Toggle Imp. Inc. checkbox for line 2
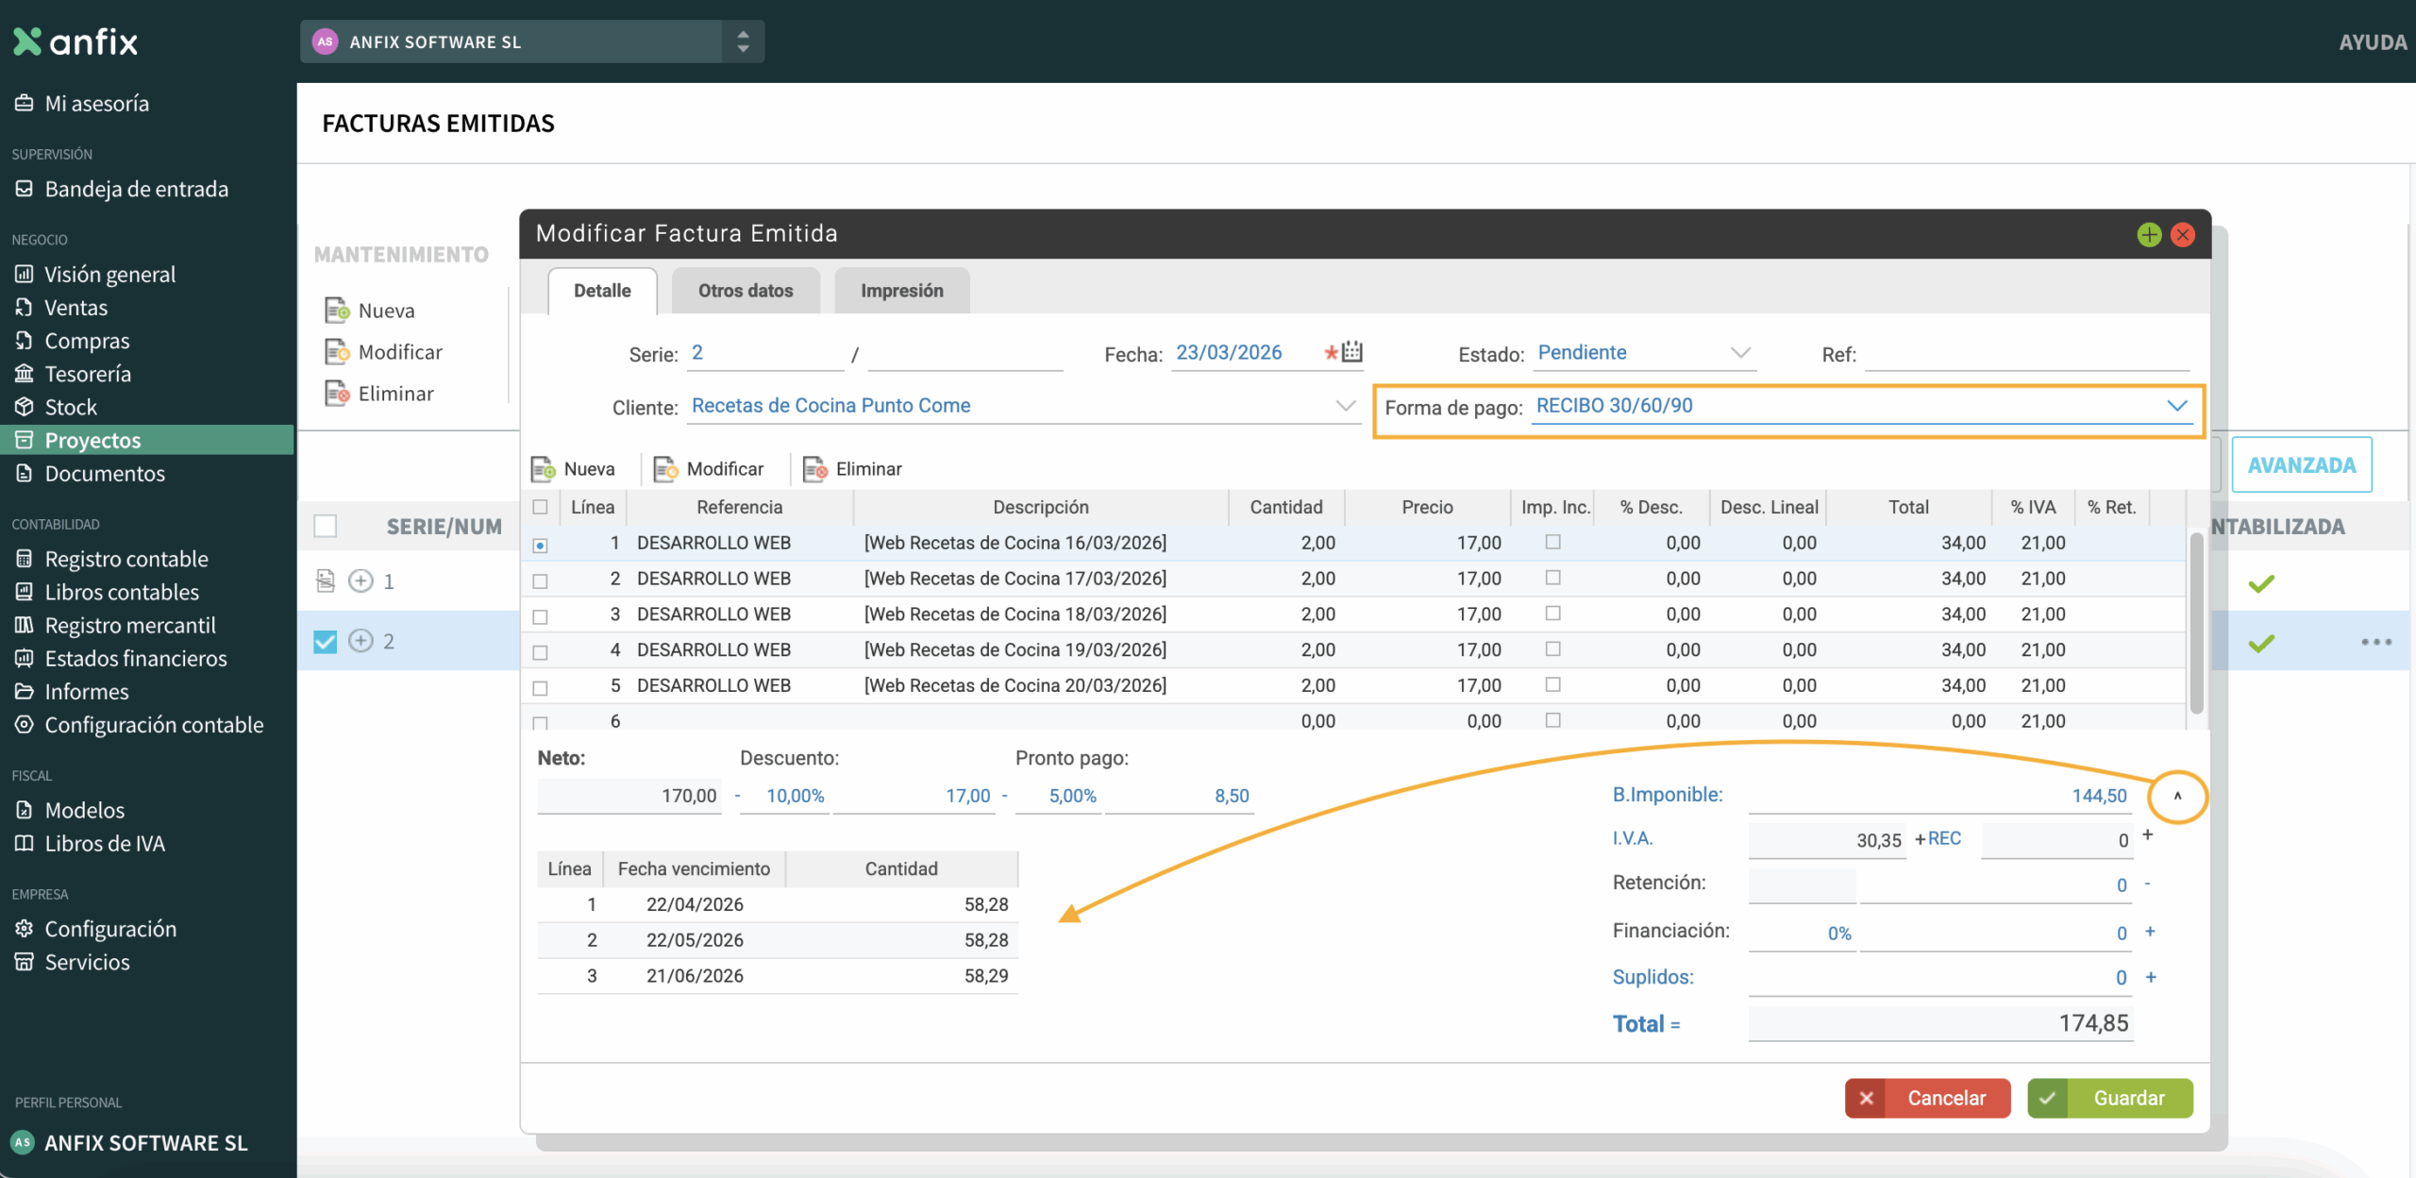 pos(1552,578)
